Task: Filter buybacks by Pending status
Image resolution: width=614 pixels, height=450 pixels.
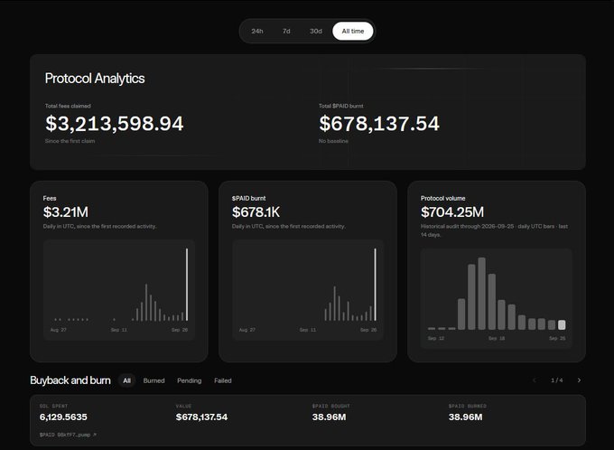Action: (x=189, y=380)
